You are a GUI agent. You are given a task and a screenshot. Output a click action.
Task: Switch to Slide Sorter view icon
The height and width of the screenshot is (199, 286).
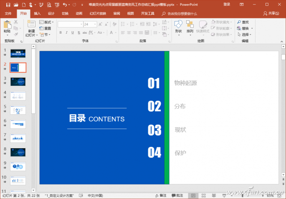204,196
